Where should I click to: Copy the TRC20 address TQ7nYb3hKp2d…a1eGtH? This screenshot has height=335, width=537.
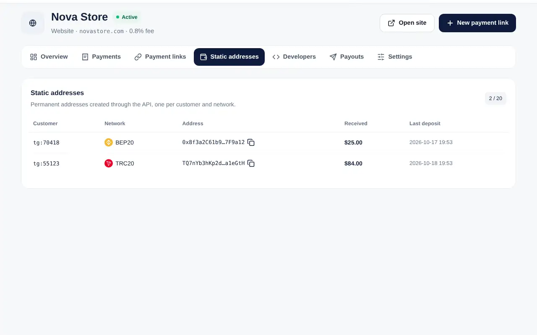(x=251, y=163)
